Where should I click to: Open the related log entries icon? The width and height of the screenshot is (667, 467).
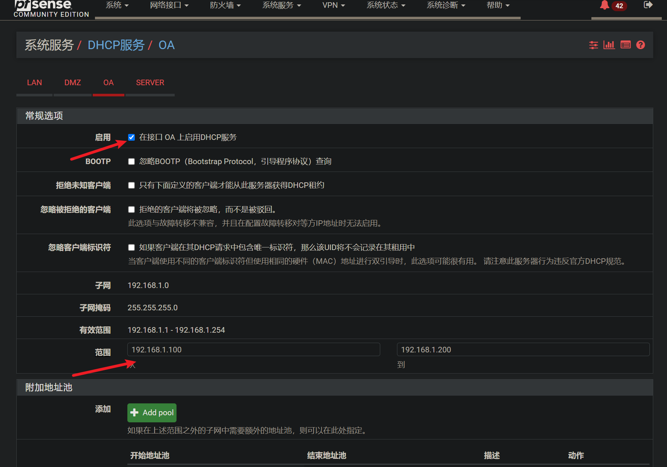click(626, 45)
